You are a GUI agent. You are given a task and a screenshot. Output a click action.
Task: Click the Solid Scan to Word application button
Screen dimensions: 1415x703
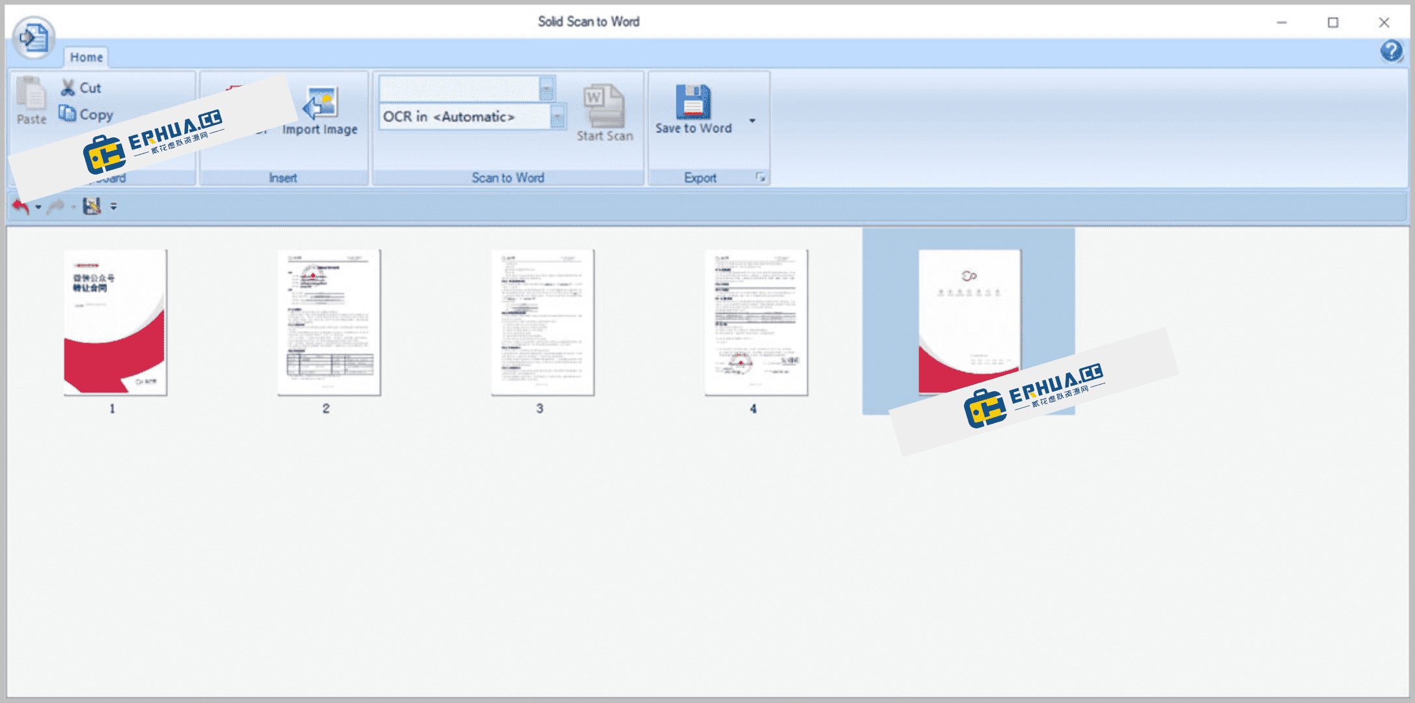click(34, 38)
